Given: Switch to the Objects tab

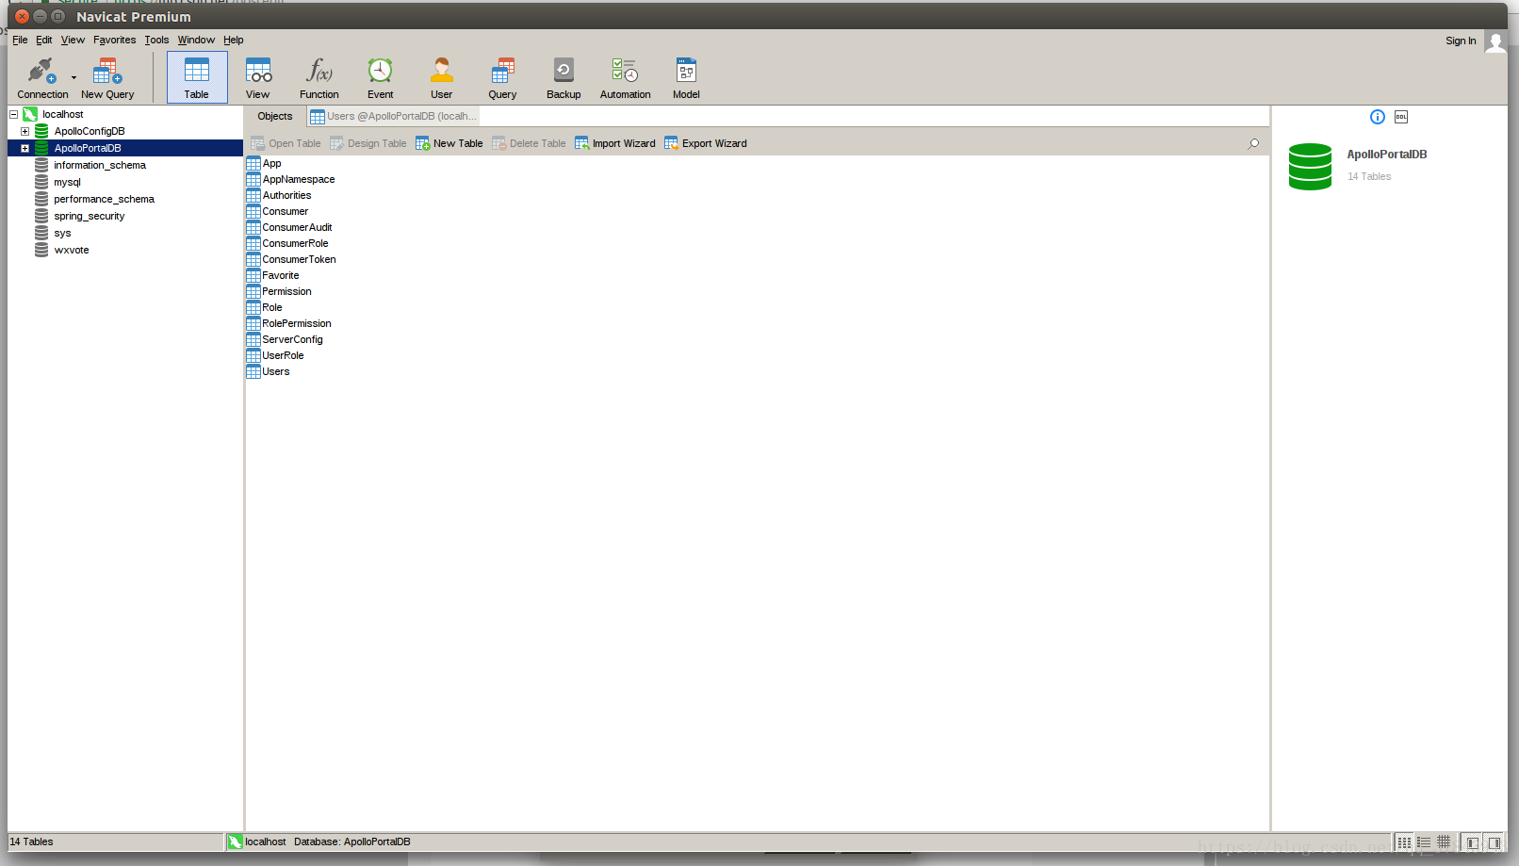Looking at the screenshot, I should pyautogui.click(x=275, y=116).
